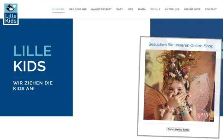Navigate to SCHULE page
This screenshot has height=139, width=223.
(155, 9)
